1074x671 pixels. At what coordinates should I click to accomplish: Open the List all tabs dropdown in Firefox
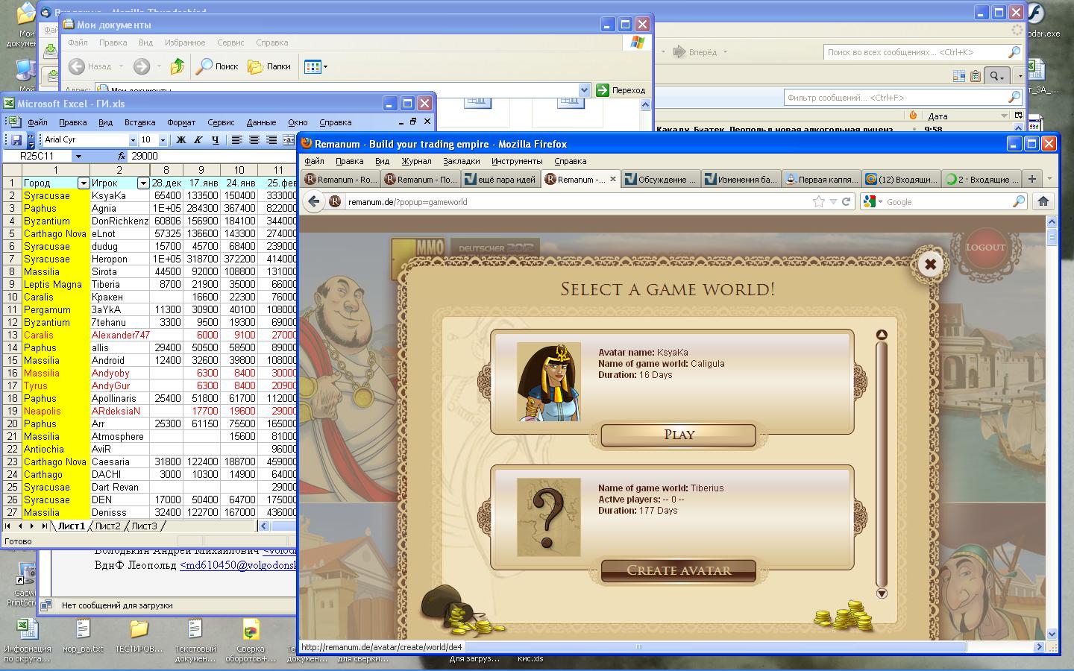tap(1049, 179)
